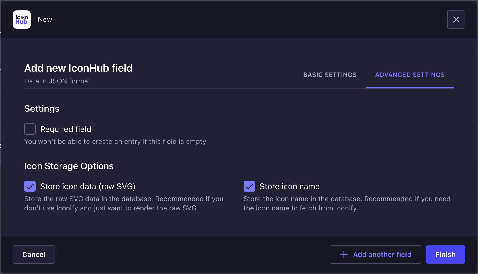Click the 'Icon Storage Options' heading
The image size is (478, 274).
pyautogui.click(x=69, y=166)
